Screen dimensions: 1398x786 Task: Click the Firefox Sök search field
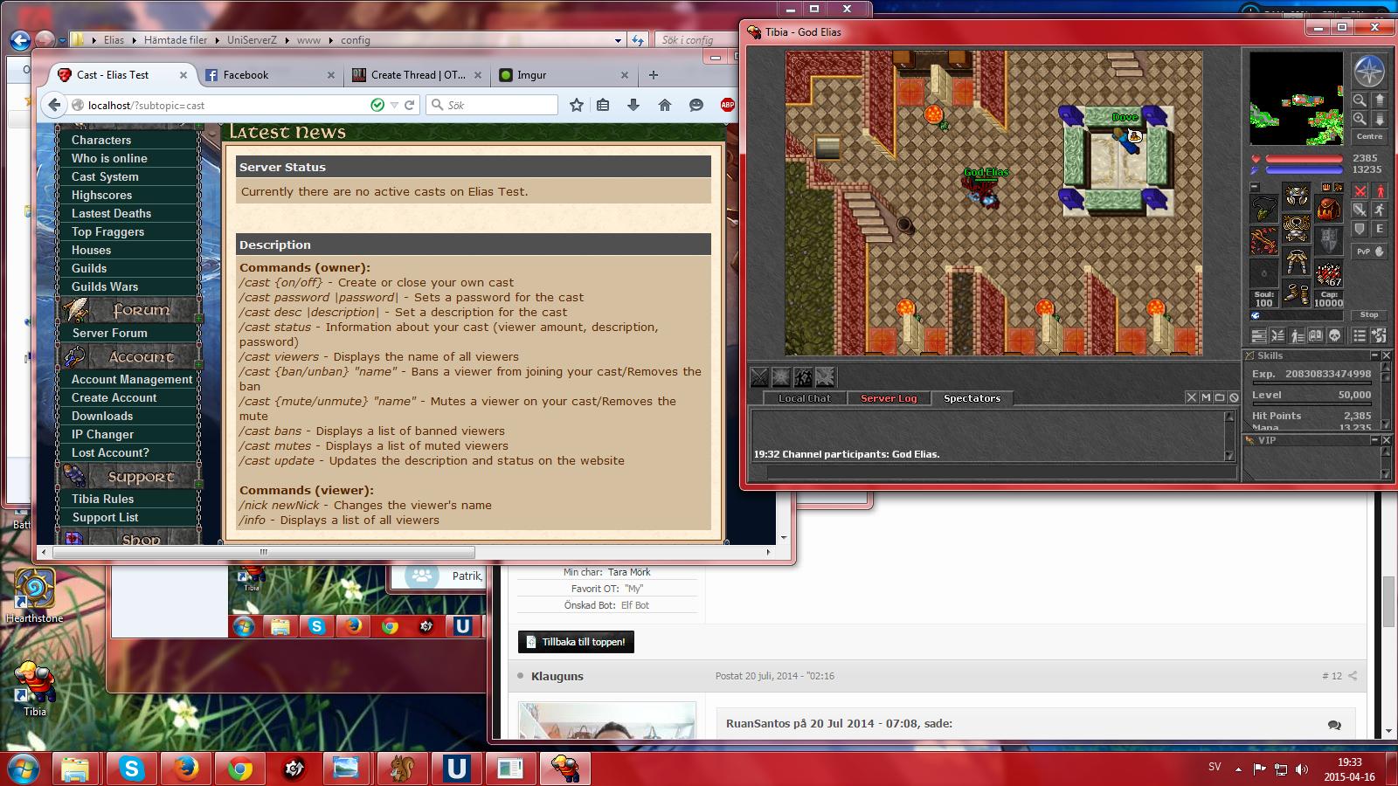click(x=492, y=105)
